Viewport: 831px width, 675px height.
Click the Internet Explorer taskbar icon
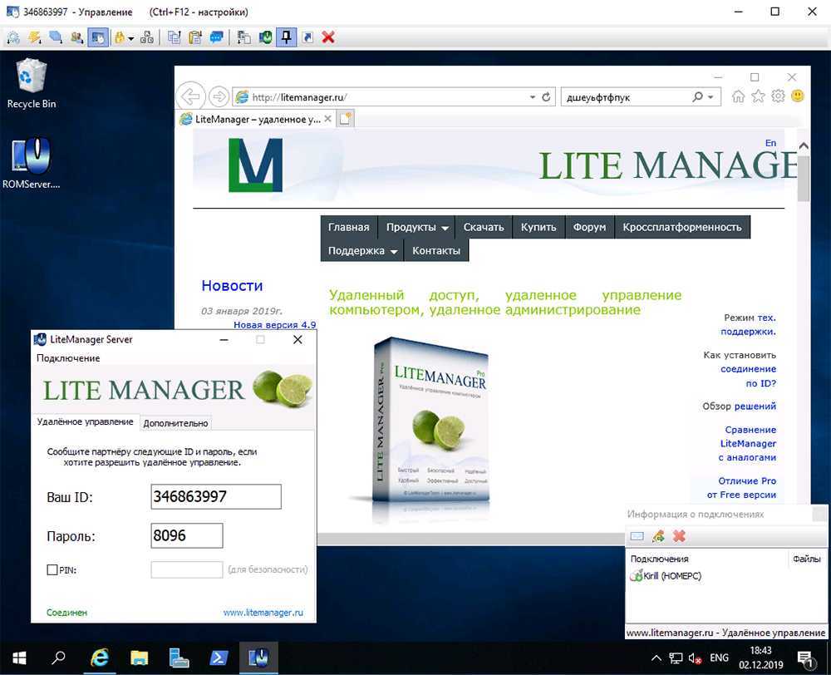pos(100,658)
